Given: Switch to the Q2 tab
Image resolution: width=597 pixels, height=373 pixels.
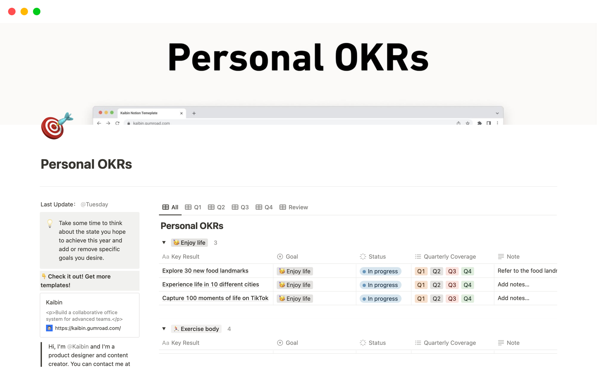Looking at the screenshot, I should [x=220, y=207].
